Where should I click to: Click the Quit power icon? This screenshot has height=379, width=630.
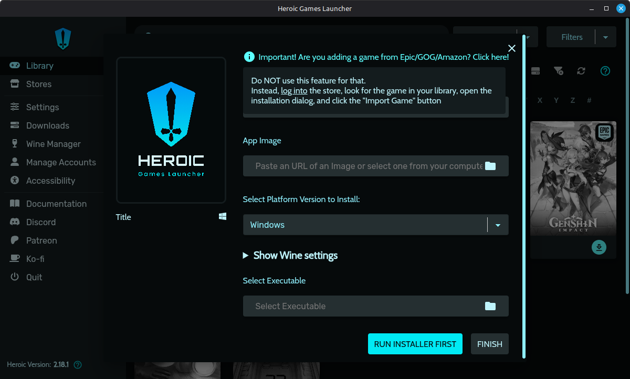click(15, 277)
